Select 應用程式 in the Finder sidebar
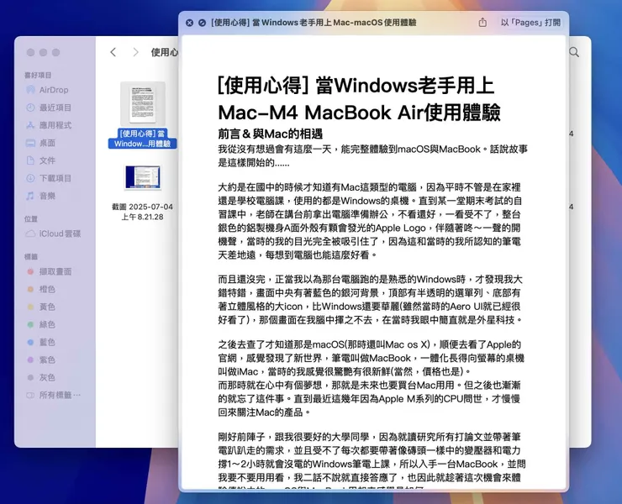 (x=55, y=125)
